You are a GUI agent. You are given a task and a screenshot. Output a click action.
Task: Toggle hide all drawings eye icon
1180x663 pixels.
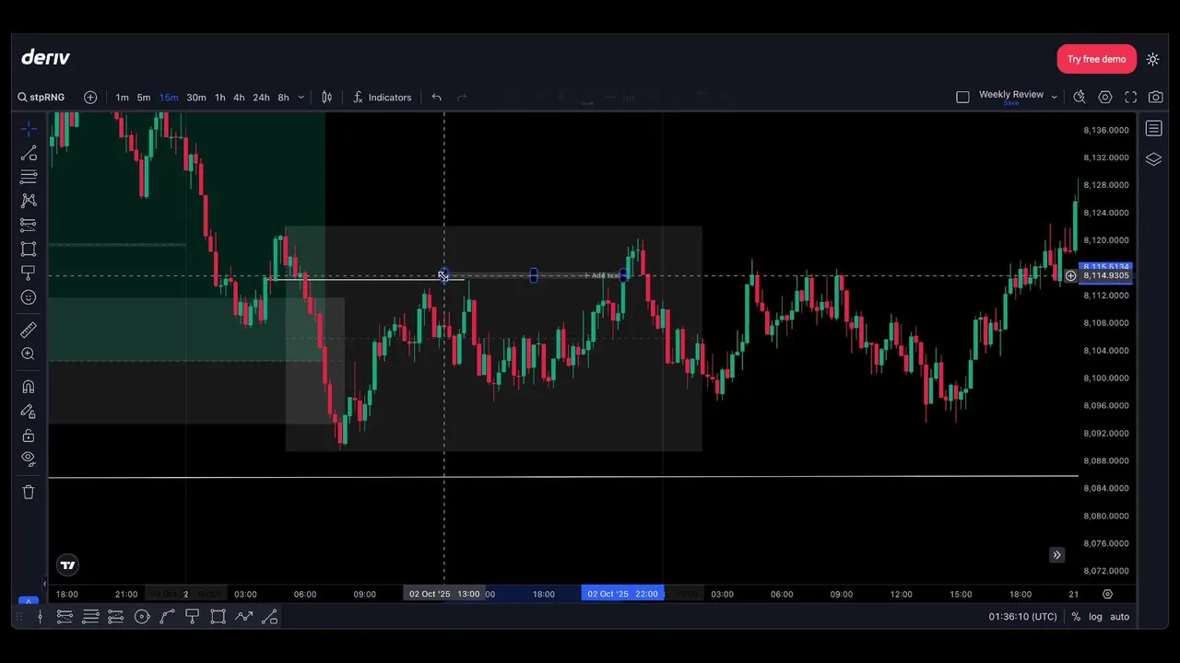point(29,459)
